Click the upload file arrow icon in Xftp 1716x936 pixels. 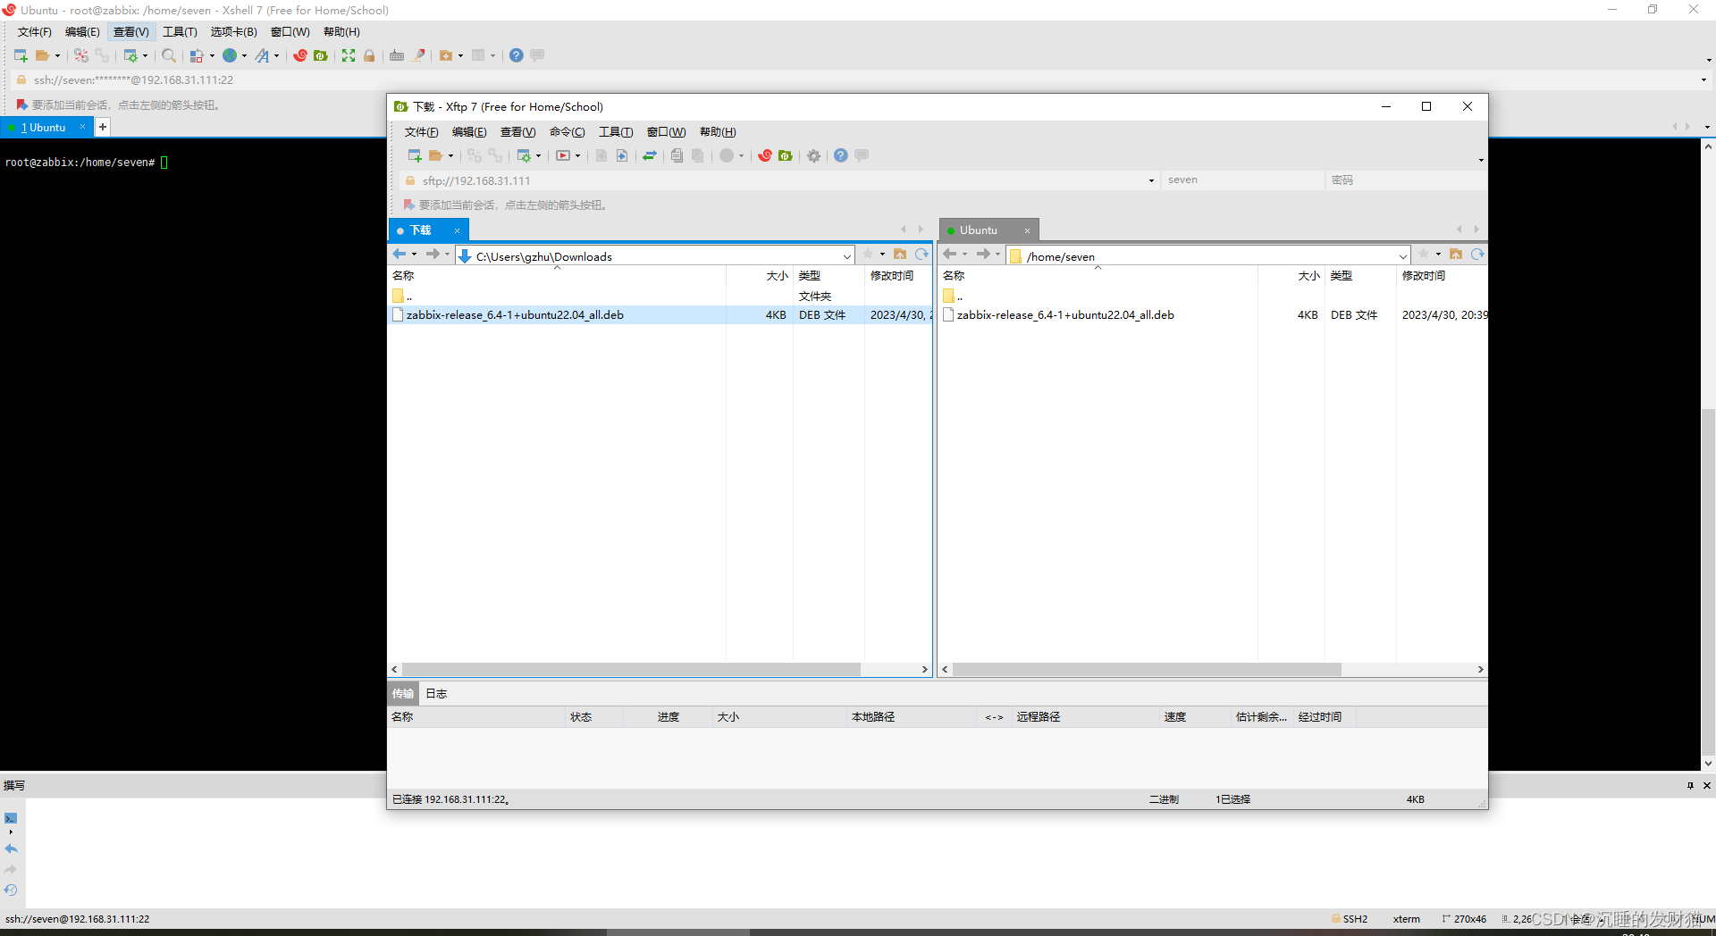(x=622, y=155)
